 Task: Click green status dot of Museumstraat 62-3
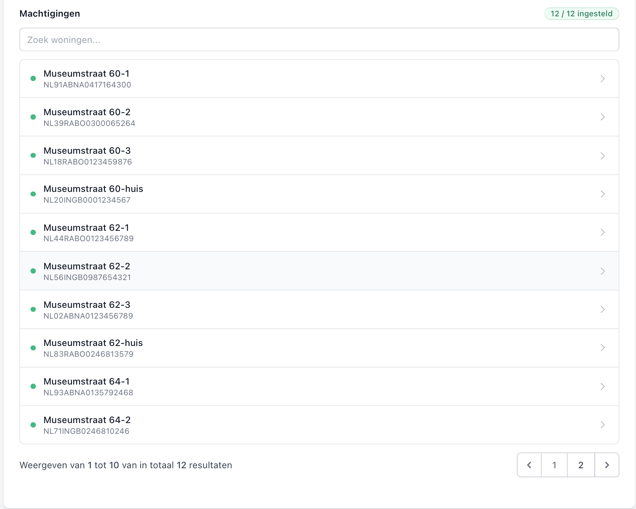click(33, 309)
